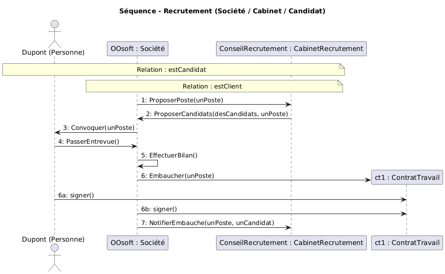445x274 pixels.
Task: Click the upper ct1 : ContratTravail box
Action: 407,177
